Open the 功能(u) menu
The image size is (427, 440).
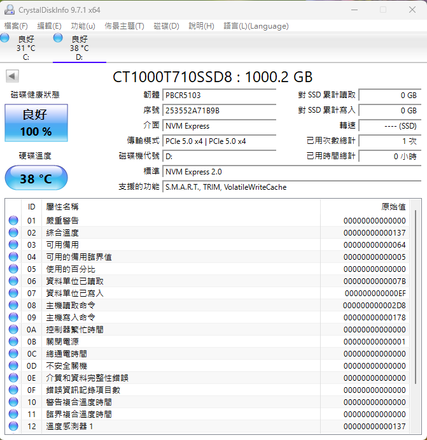[x=83, y=26]
